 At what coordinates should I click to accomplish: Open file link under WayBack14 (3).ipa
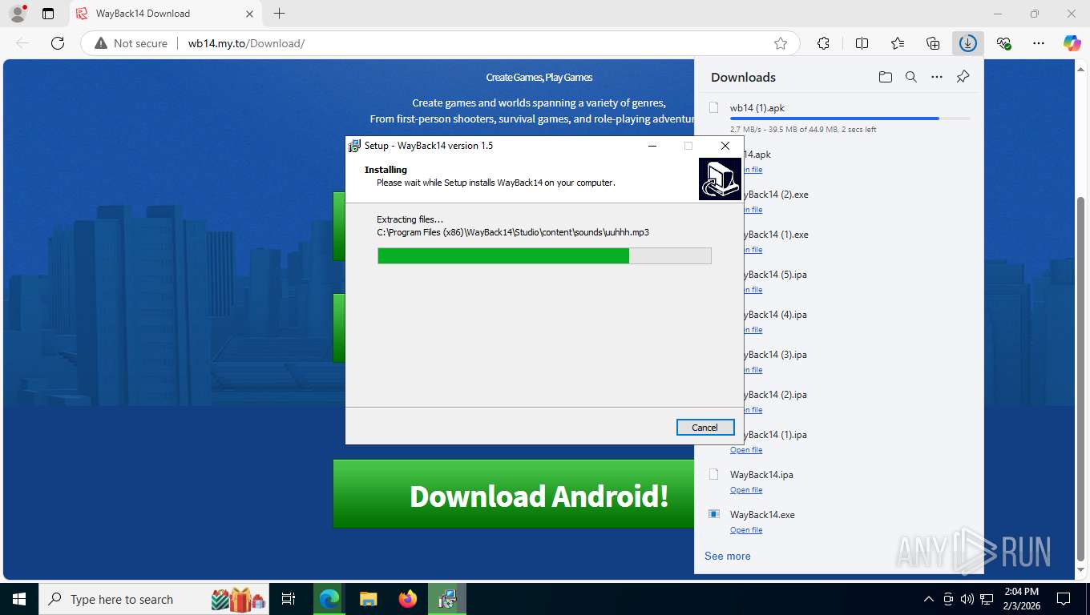tap(752, 370)
